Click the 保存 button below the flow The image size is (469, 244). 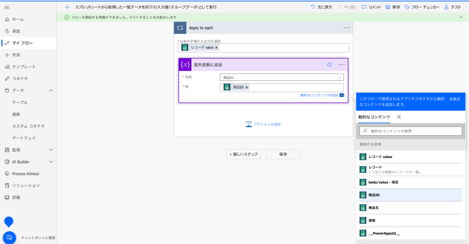pyautogui.click(x=283, y=154)
